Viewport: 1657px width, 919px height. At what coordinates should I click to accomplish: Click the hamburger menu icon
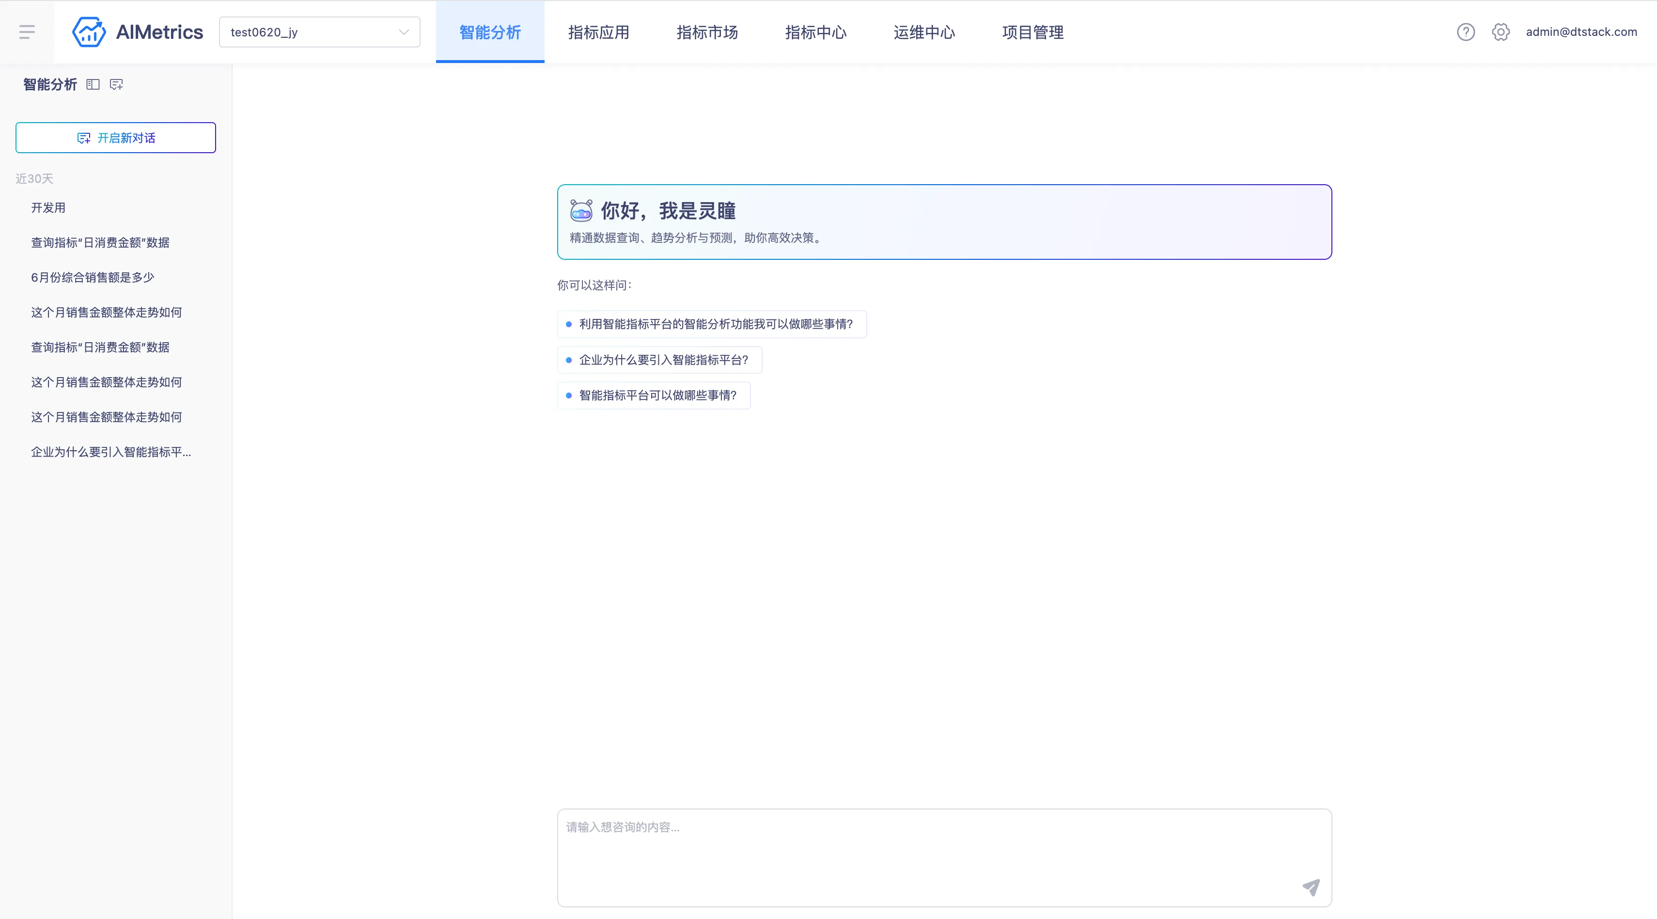click(x=27, y=32)
